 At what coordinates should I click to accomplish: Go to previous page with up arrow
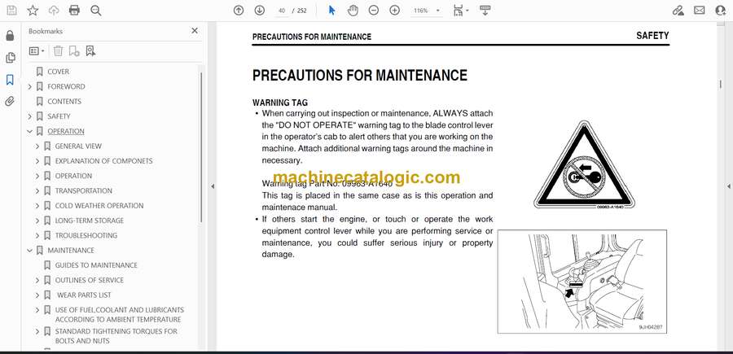coord(239,11)
